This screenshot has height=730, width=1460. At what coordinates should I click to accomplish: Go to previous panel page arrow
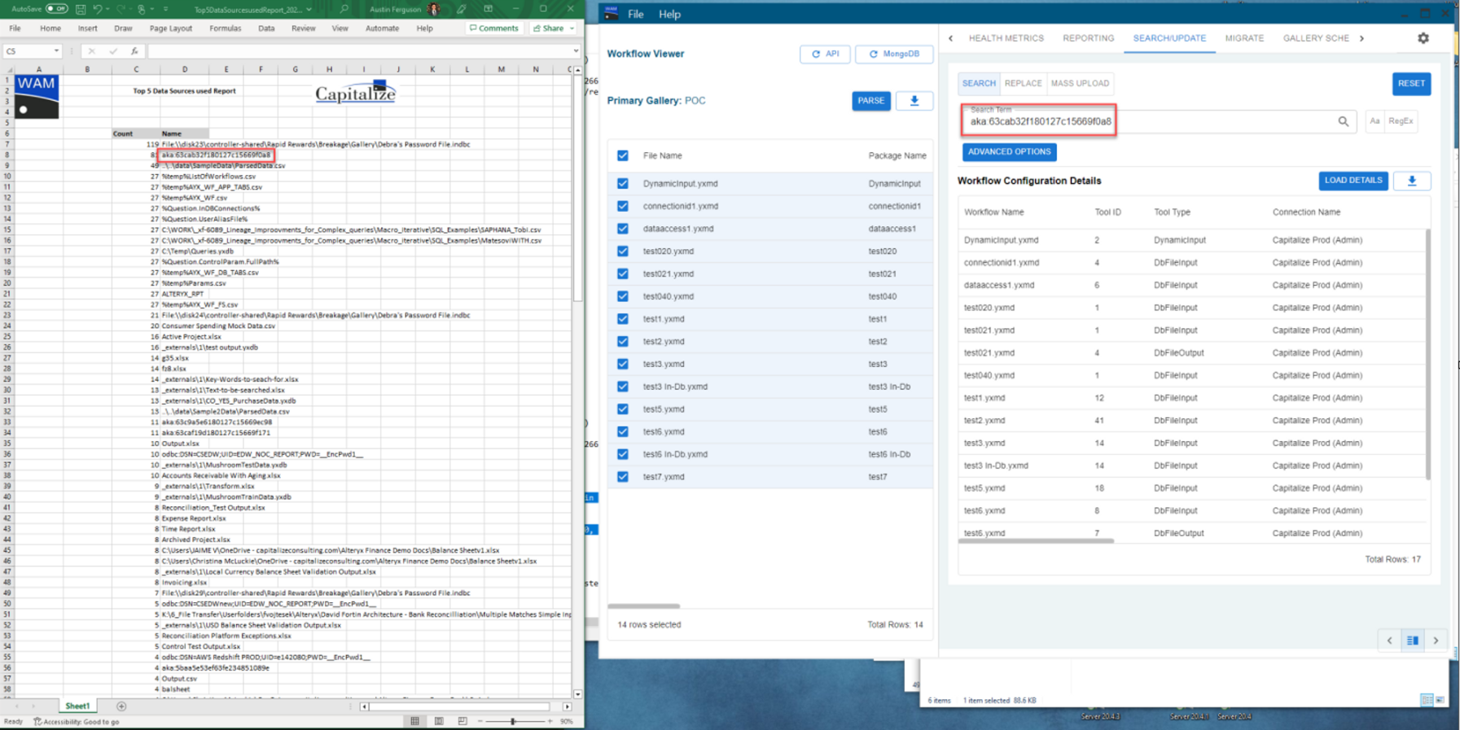coord(1390,640)
